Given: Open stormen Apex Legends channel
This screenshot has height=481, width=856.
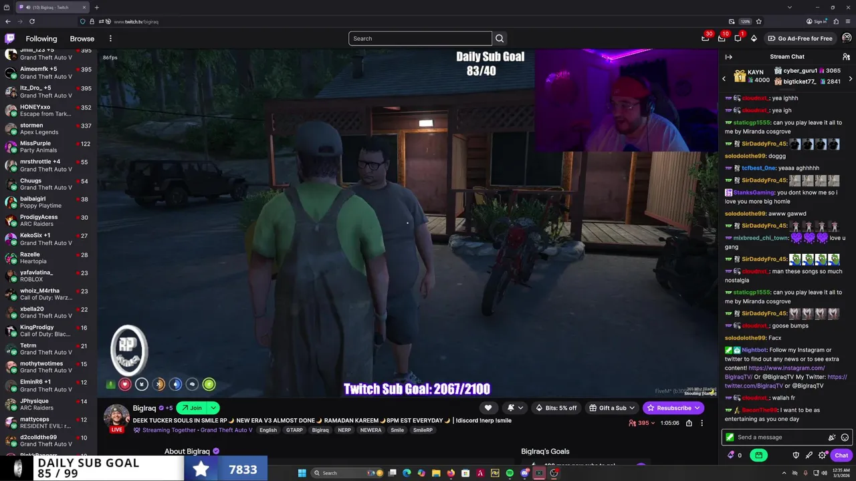Looking at the screenshot, I should (x=48, y=129).
